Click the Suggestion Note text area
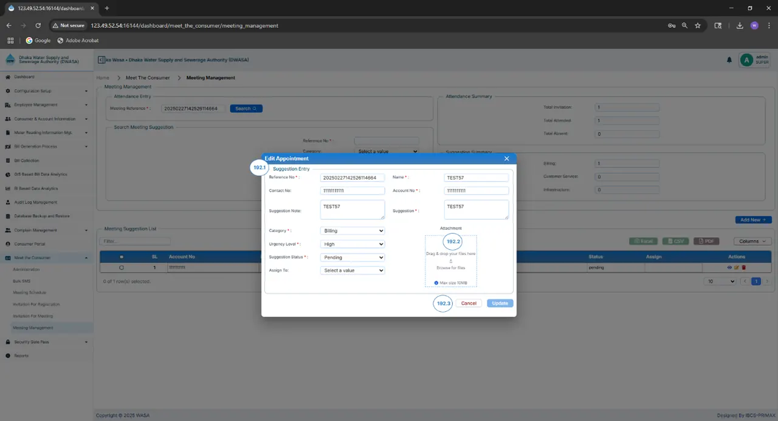This screenshot has height=421, width=778. (353, 210)
